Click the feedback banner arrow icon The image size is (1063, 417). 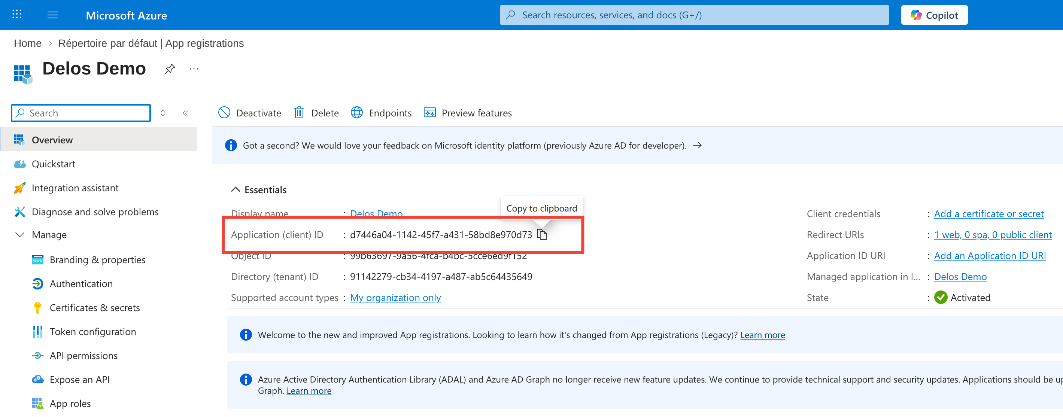pyautogui.click(x=697, y=145)
